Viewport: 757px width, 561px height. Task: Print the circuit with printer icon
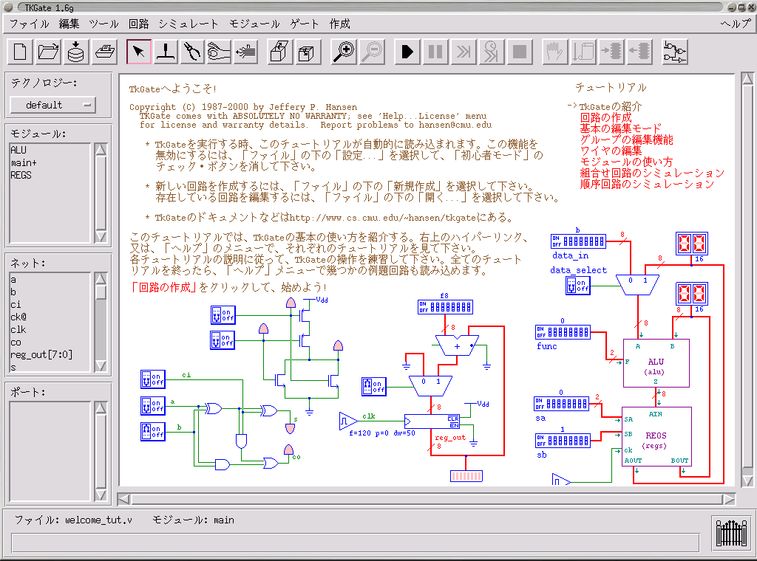click(104, 52)
